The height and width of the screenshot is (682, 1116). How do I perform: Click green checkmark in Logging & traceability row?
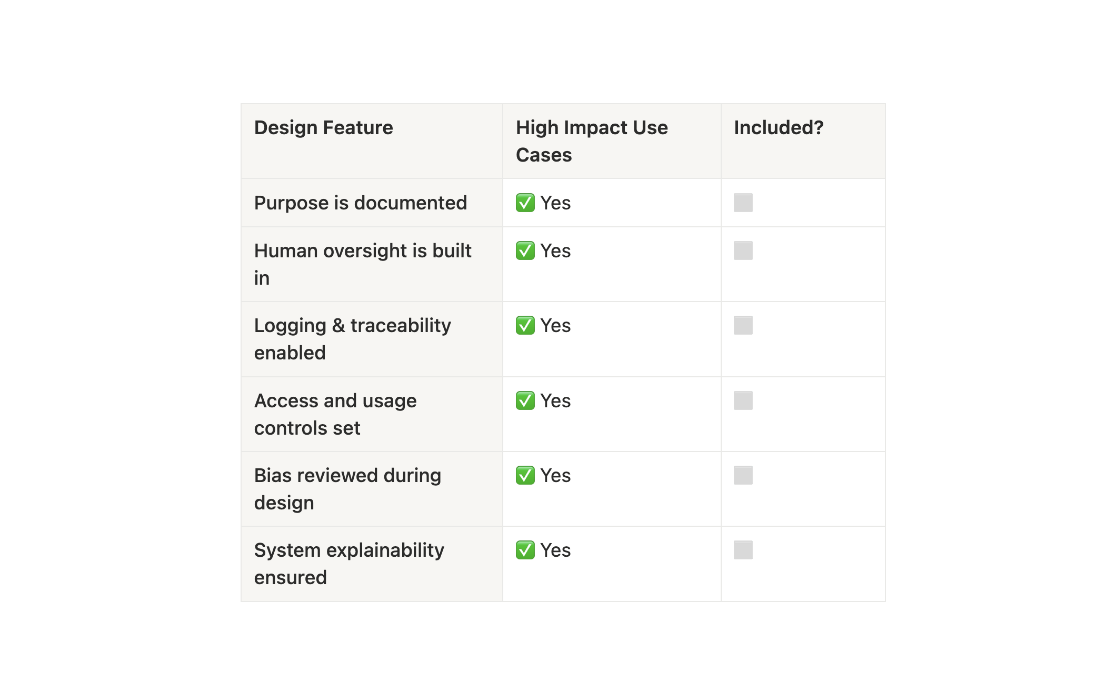(x=525, y=325)
